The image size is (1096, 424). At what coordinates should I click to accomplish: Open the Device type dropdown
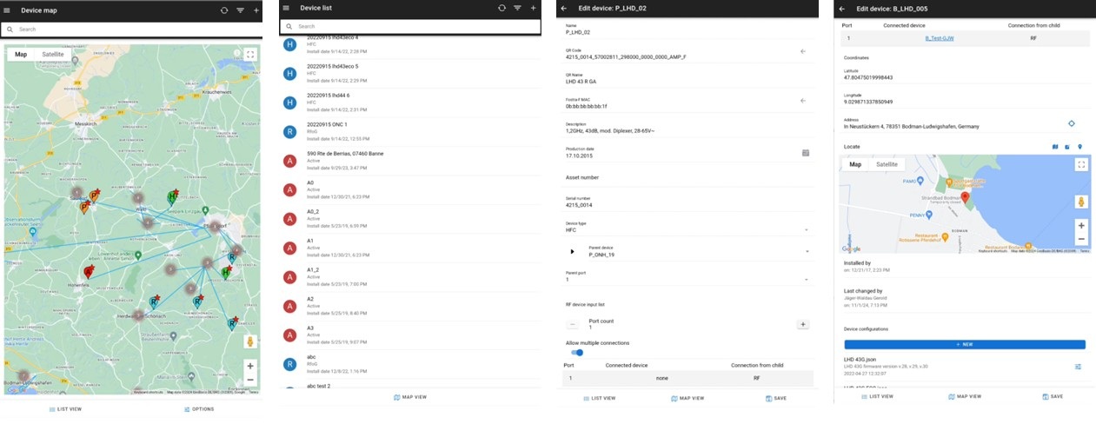click(x=807, y=229)
